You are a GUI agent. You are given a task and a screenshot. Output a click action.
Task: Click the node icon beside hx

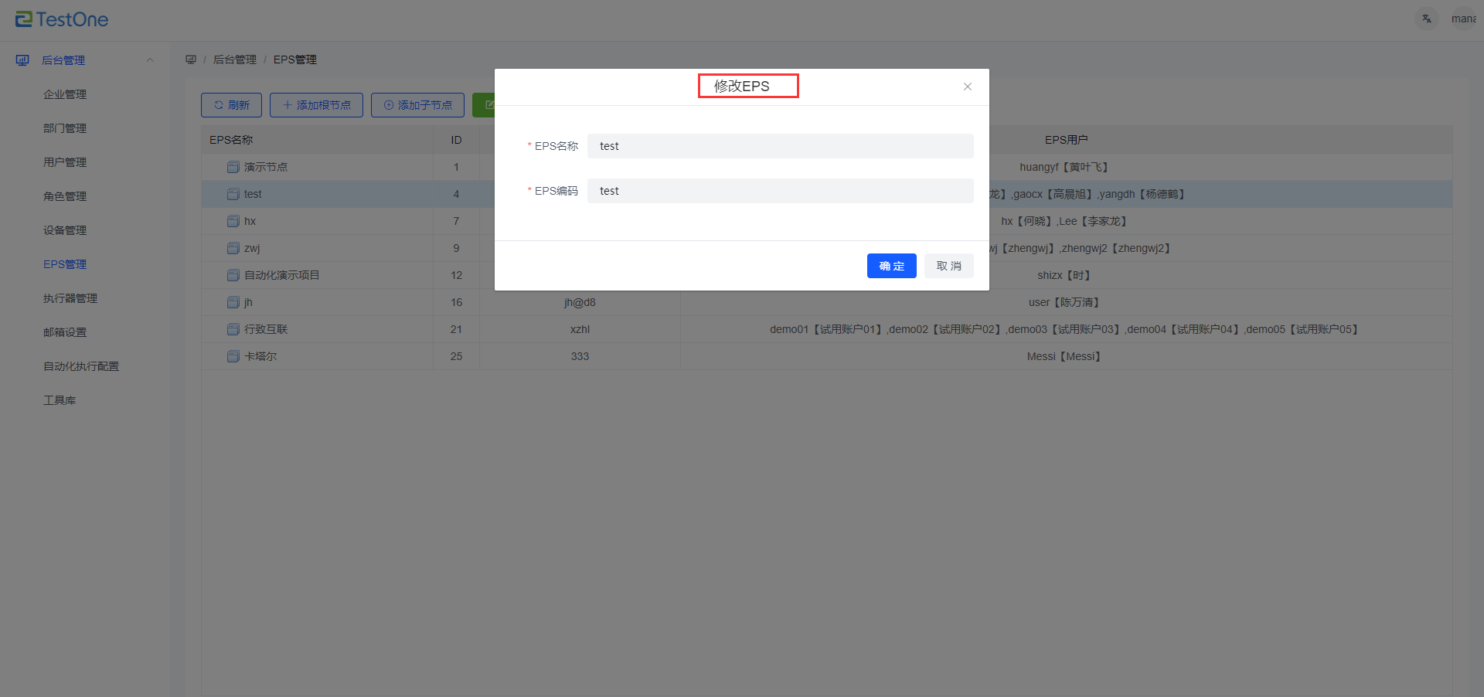coord(233,221)
